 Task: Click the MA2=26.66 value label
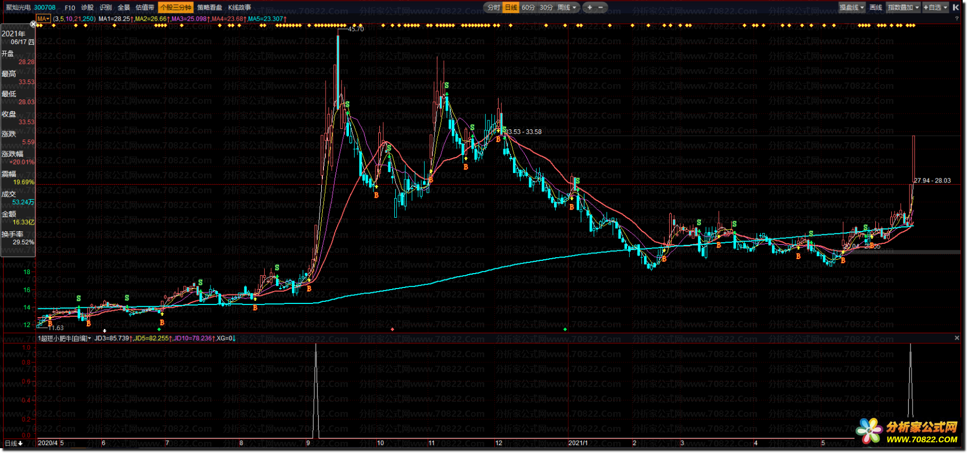pyautogui.click(x=152, y=19)
